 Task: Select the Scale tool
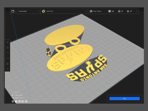tap(7, 47)
